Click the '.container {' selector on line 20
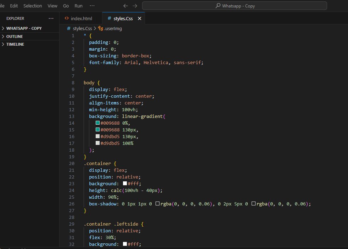The width and height of the screenshot is (348, 249). click(x=100, y=163)
